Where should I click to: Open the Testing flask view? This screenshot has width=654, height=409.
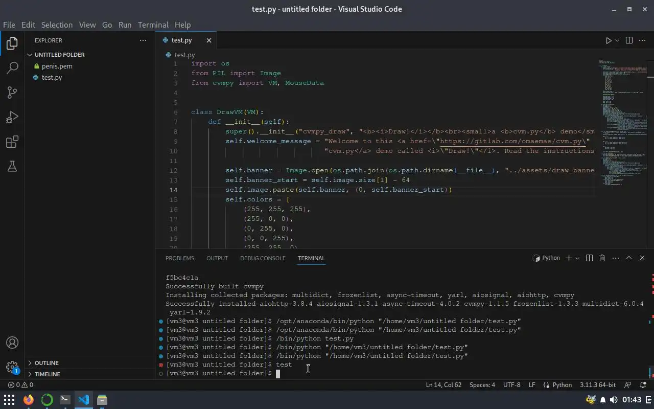[x=12, y=166]
